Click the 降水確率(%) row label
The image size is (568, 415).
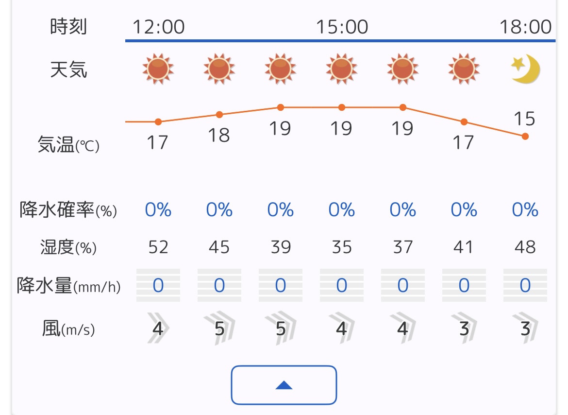pos(68,210)
